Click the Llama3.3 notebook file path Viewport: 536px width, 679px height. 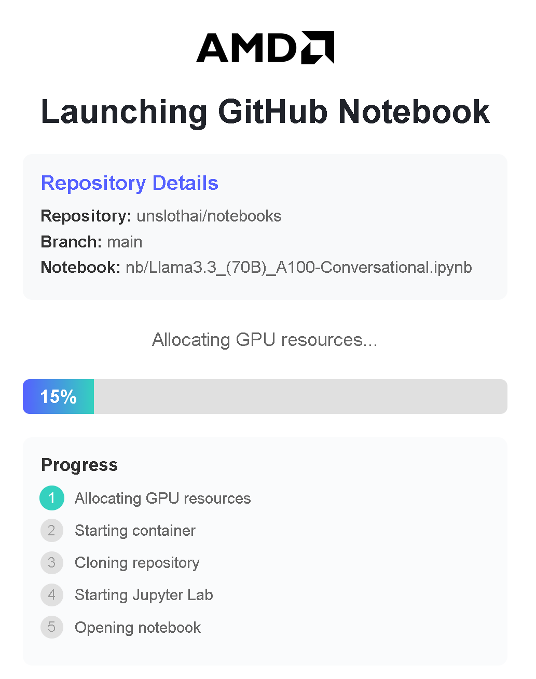(298, 267)
